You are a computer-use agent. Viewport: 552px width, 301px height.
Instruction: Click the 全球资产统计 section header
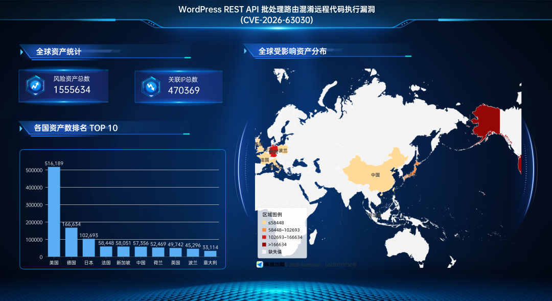coord(59,52)
